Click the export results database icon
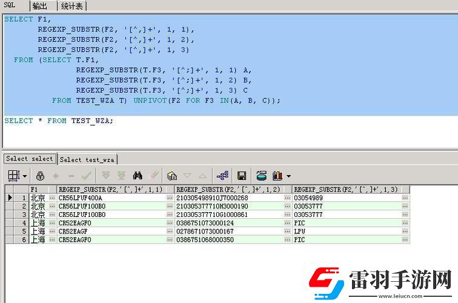Screen dimensions: 458x303 click(x=261, y=176)
